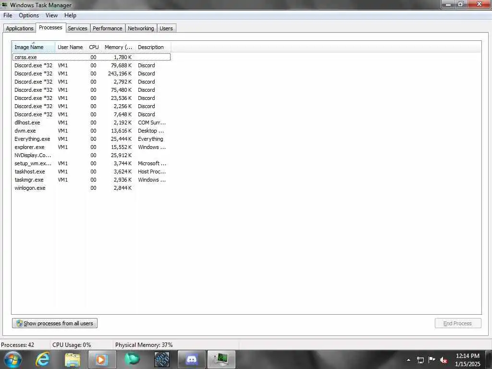The width and height of the screenshot is (492, 369).
Task: Sort by the Memory column header
Action: click(x=118, y=47)
